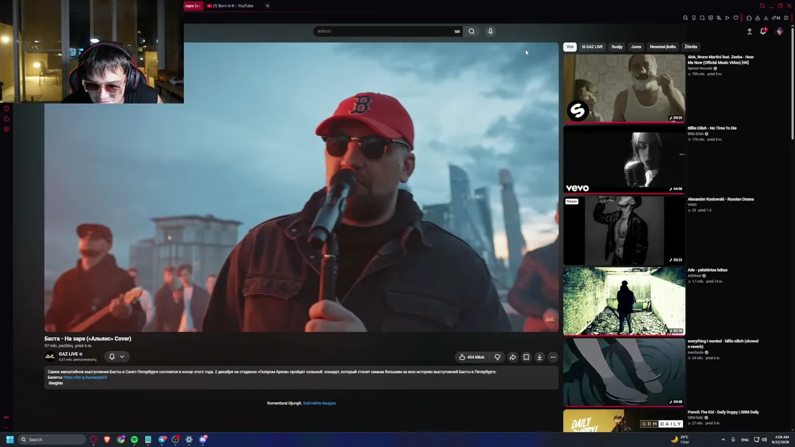Open the browser translate icon
The width and height of the screenshot is (795, 447).
click(x=719, y=18)
